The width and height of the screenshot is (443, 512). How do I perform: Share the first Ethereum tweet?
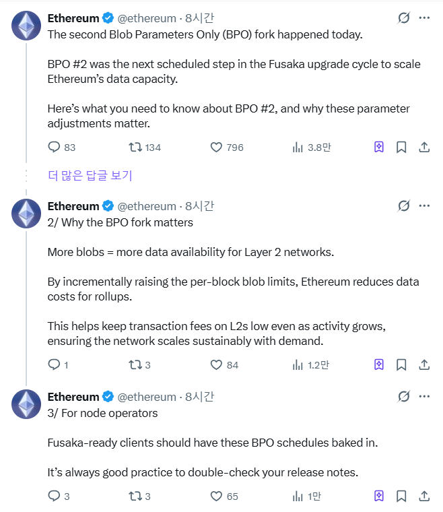pos(424,147)
